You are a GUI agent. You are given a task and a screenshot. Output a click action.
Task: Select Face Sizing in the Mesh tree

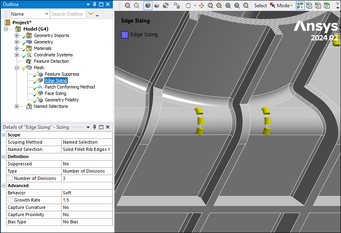tap(55, 93)
